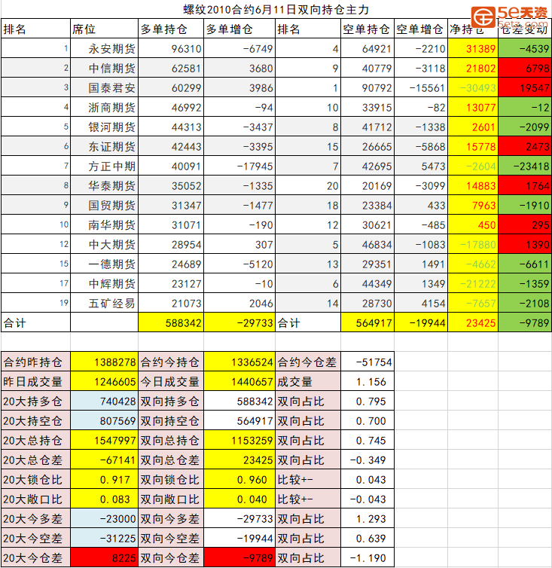This screenshot has height=568, width=552.
Task: Click the 五矿经易 seat cell
Action: point(105,303)
